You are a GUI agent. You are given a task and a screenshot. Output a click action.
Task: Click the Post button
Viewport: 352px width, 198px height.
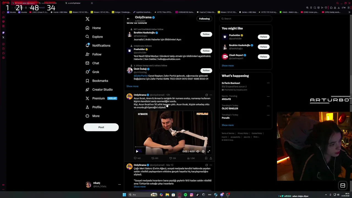click(101, 127)
